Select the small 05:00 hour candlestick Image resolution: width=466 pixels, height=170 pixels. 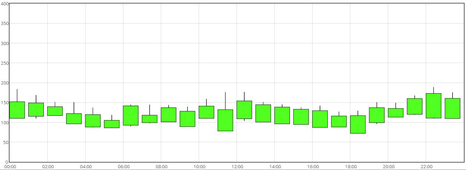(x=112, y=124)
